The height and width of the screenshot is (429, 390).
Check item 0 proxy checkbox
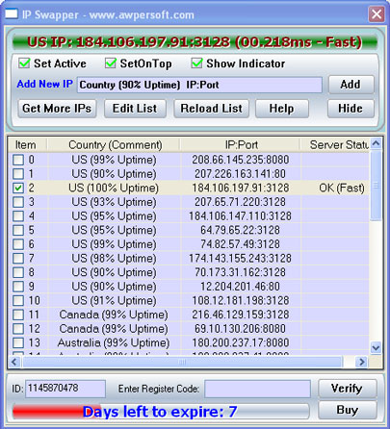coord(18,160)
